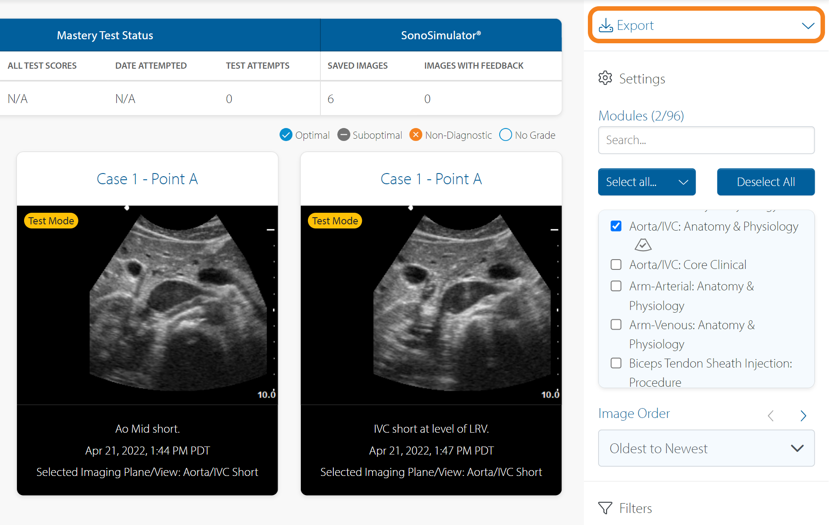Click the Settings gear icon
Image resolution: width=829 pixels, height=525 pixels.
point(605,78)
